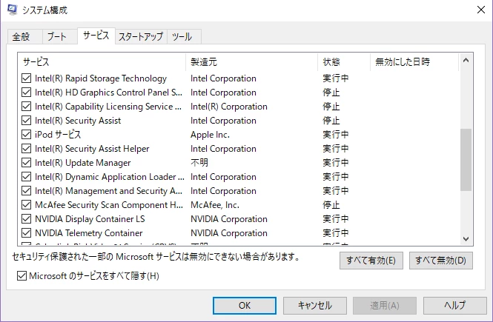Click the service list scrollbar thumb
493x322 pixels.
(x=466, y=159)
